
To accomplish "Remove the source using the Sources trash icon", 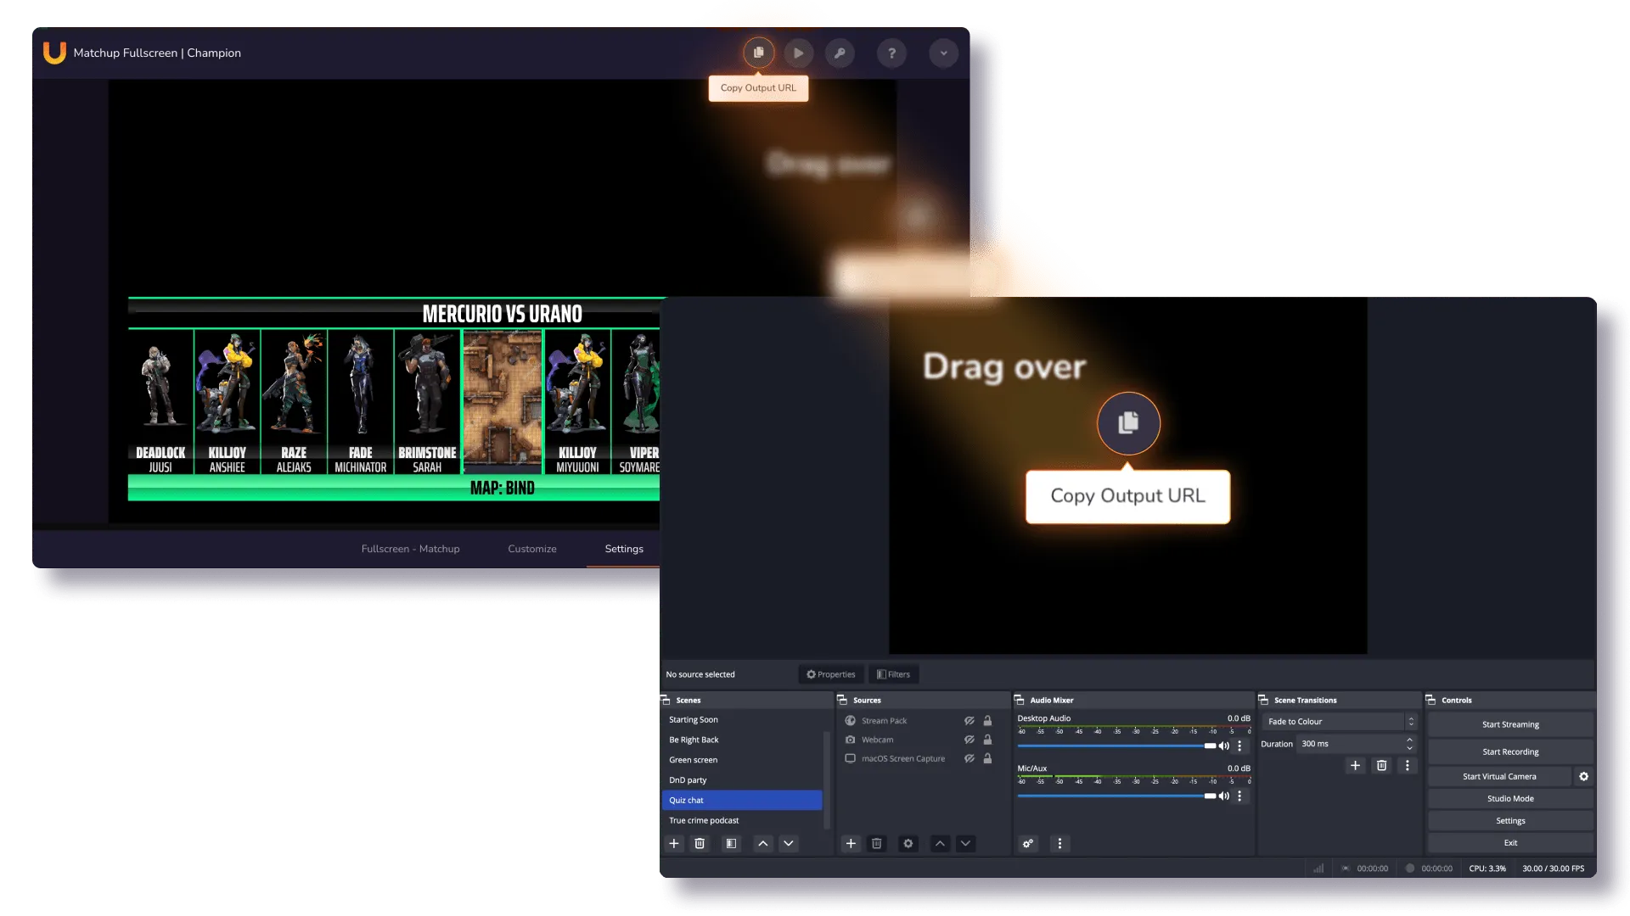I will (x=876, y=843).
